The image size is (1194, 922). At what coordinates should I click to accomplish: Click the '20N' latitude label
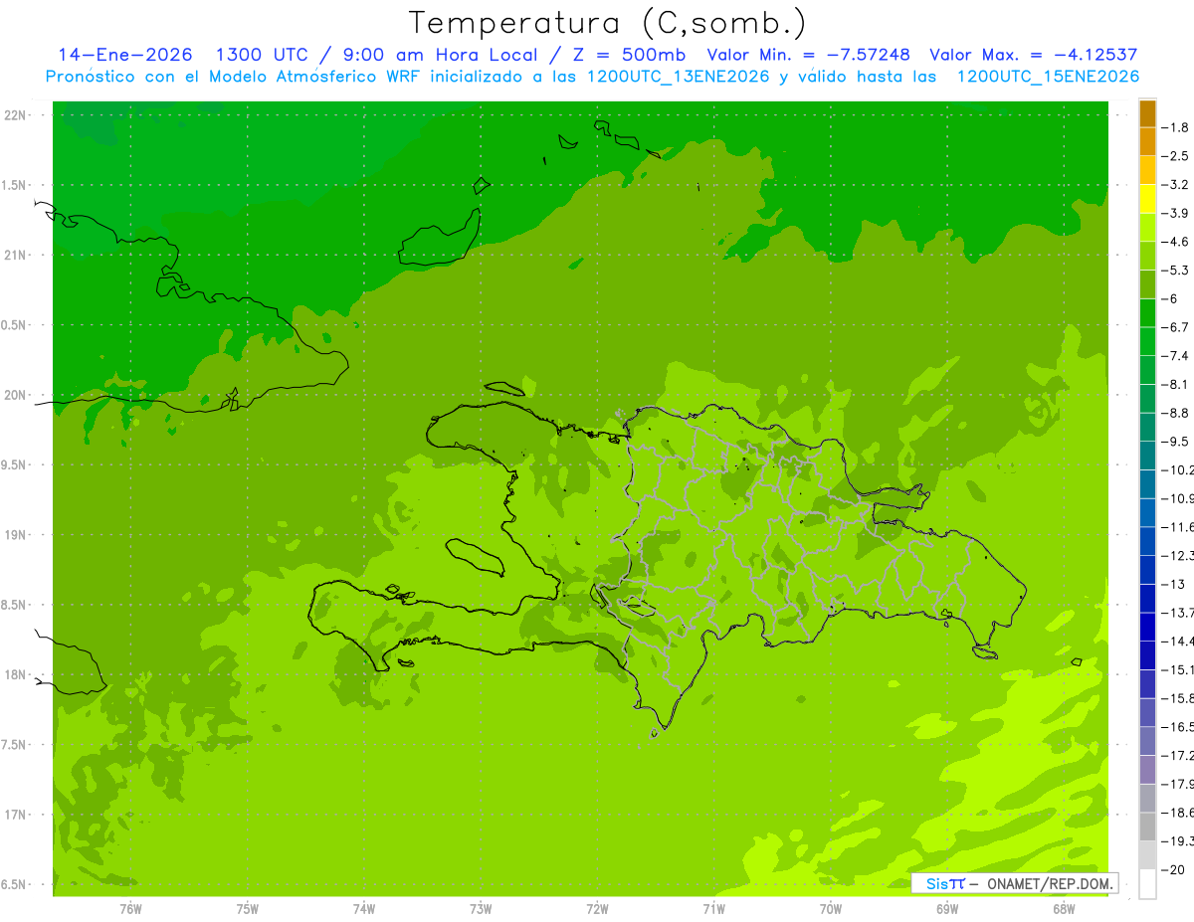pyautogui.click(x=16, y=395)
